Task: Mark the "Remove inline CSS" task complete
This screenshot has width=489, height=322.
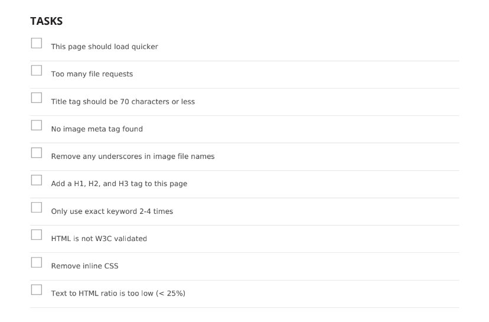Action: [37, 262]
